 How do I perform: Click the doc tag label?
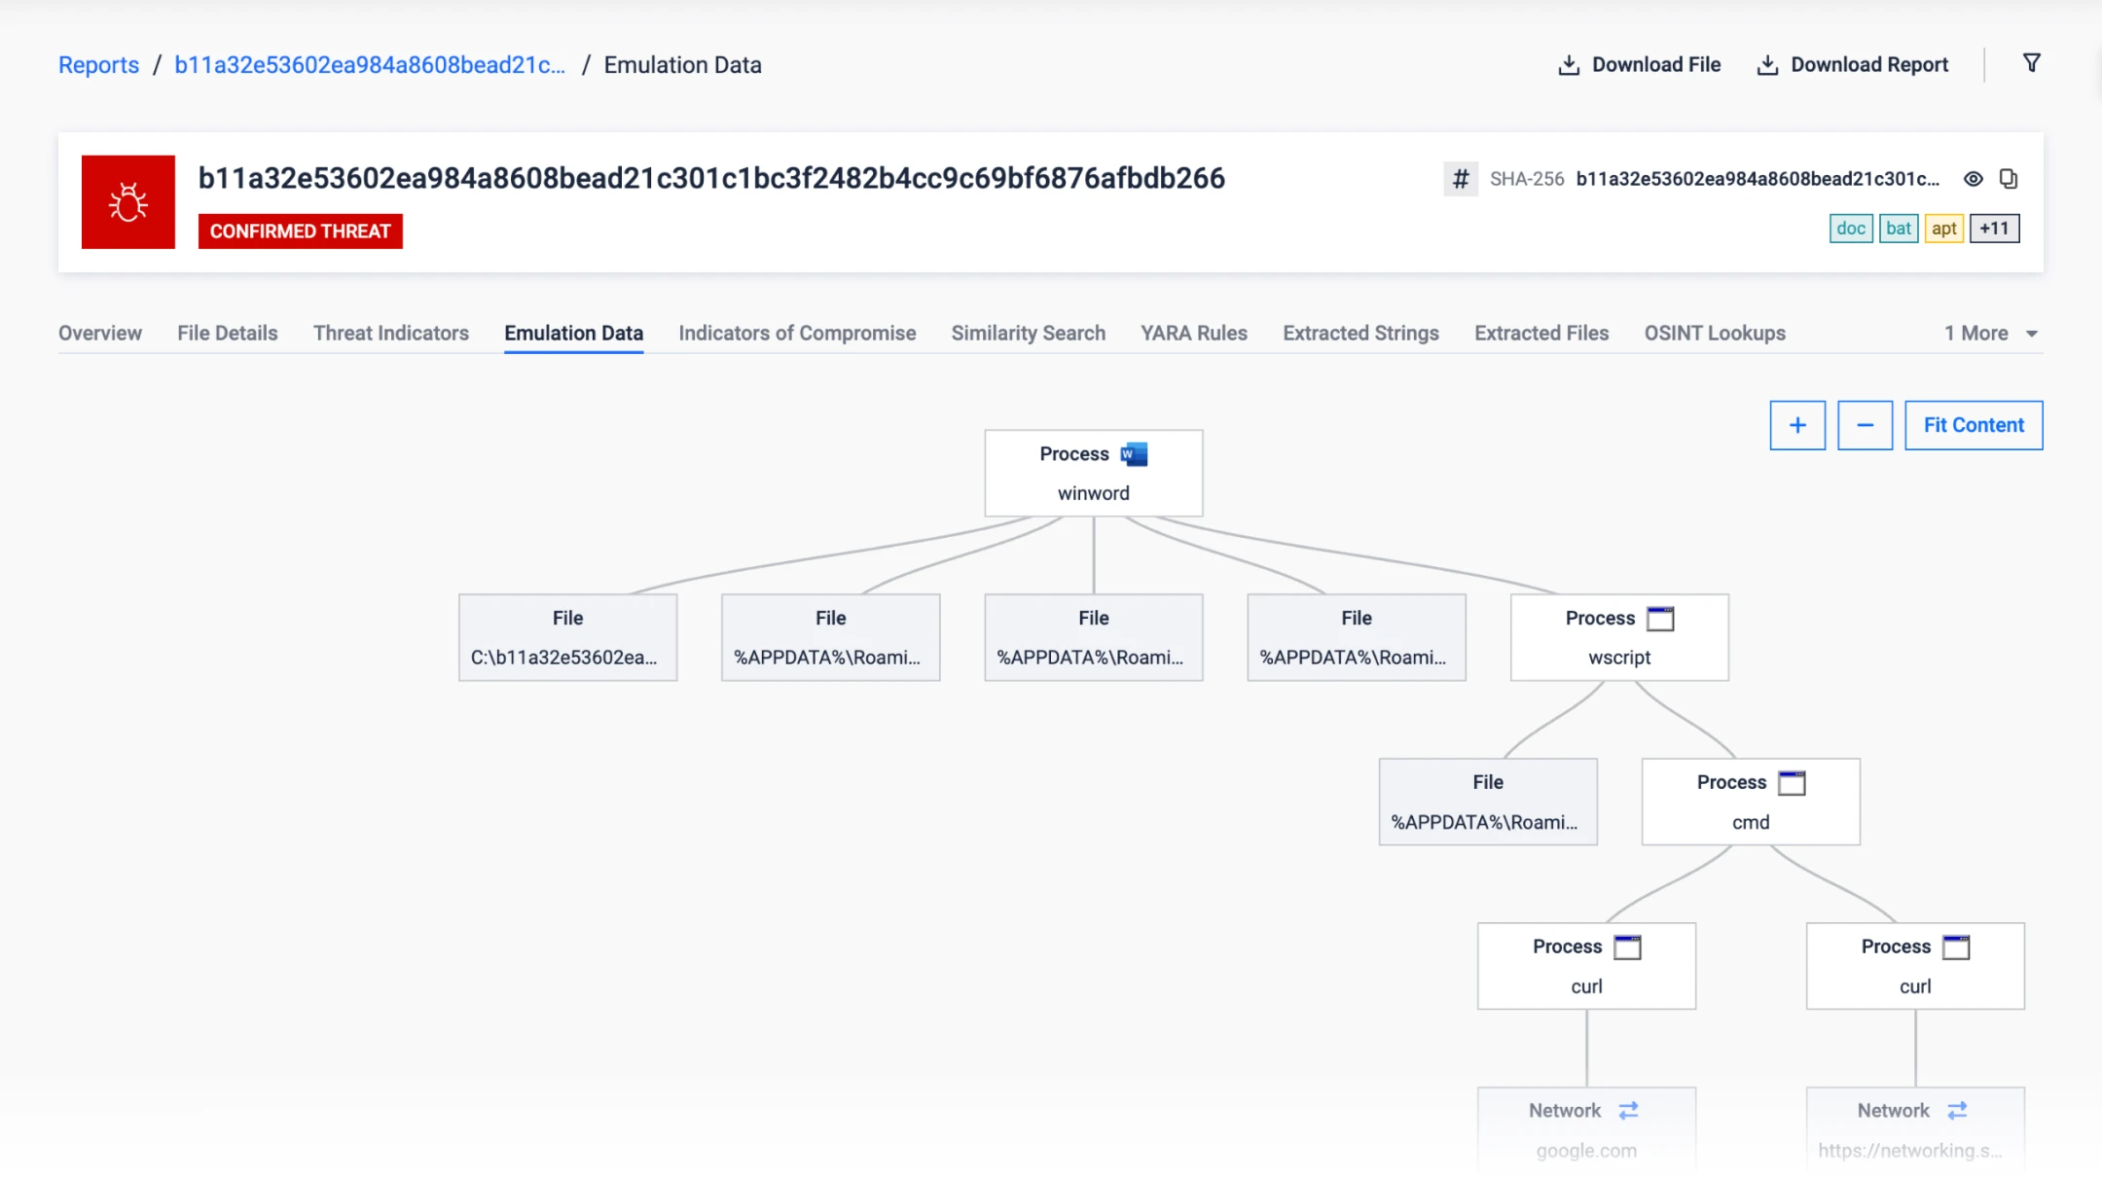pos(1850,229)
